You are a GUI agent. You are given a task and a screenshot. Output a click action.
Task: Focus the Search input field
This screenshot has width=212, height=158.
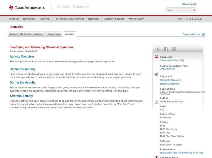[x=178, y=10]
